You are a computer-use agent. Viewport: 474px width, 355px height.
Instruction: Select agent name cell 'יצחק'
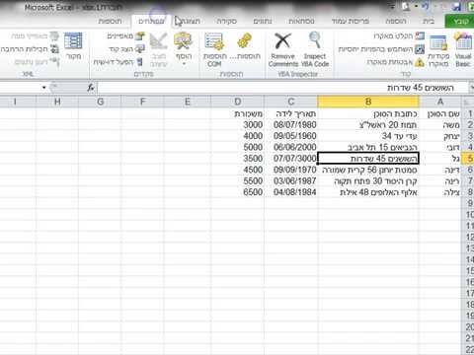[440, 136]
